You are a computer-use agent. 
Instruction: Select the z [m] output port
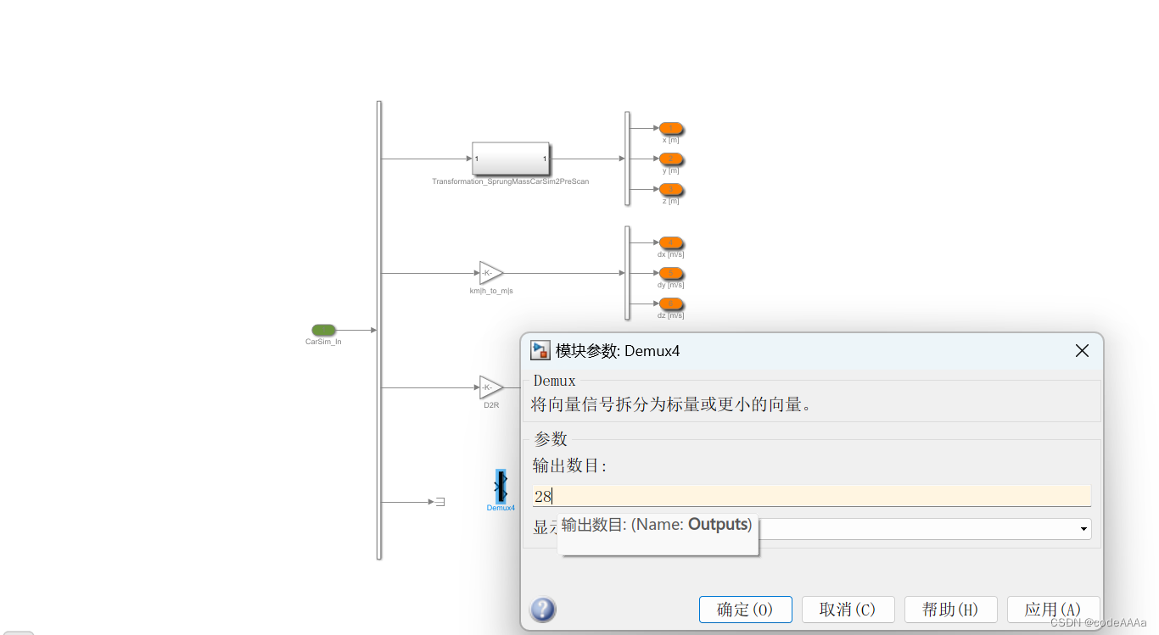click(671, 189)
